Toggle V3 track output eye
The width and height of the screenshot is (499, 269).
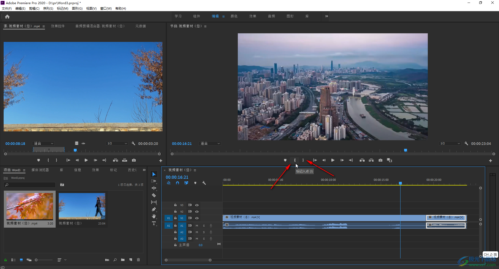point(197,205)
